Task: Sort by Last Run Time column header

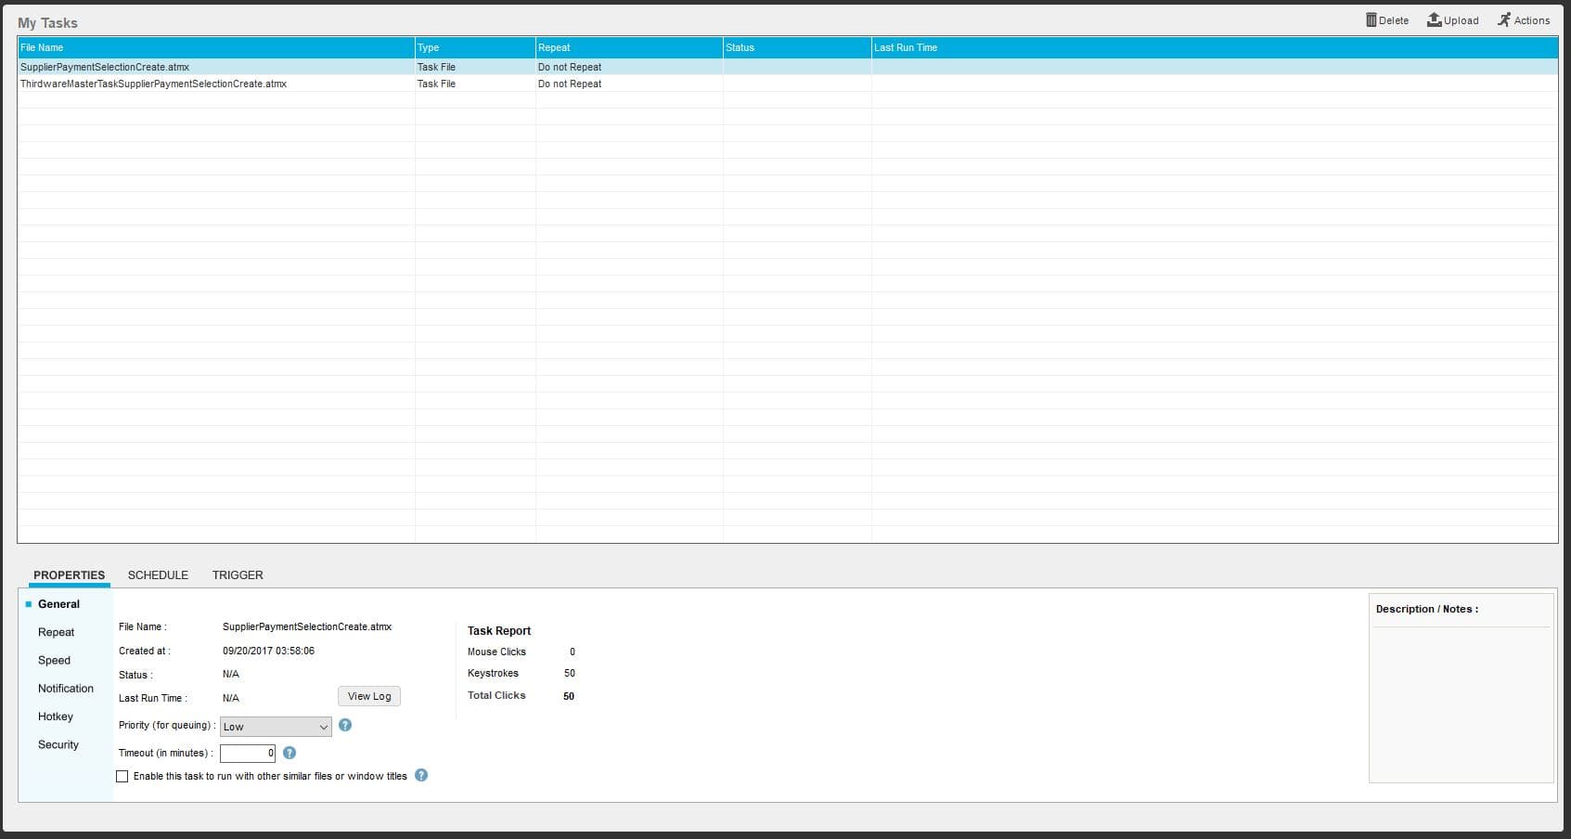Action: click(1215, 47)
